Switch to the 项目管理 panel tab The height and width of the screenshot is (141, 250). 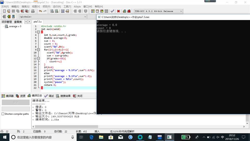tap(7, 22)
